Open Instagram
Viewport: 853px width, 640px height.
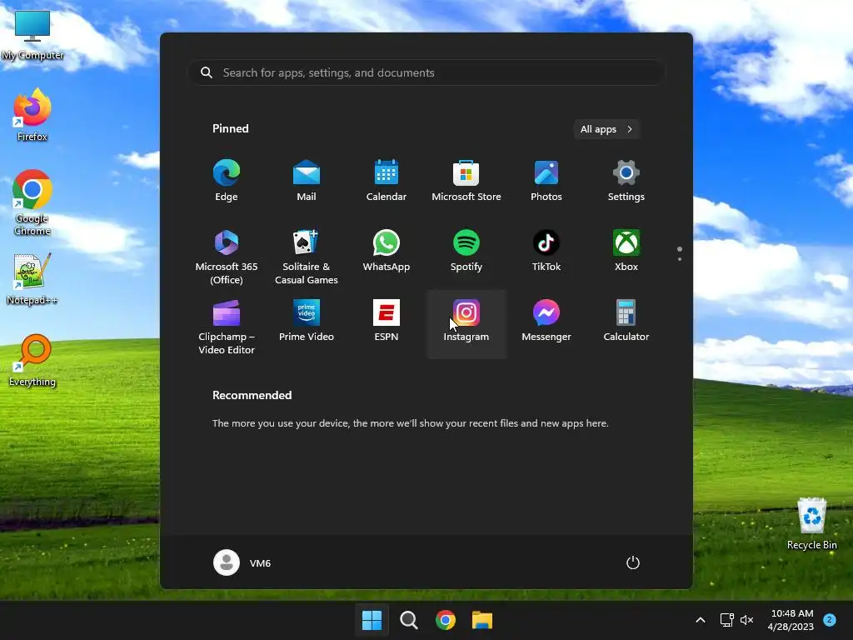pyautogui.click(x=466, y=324)
